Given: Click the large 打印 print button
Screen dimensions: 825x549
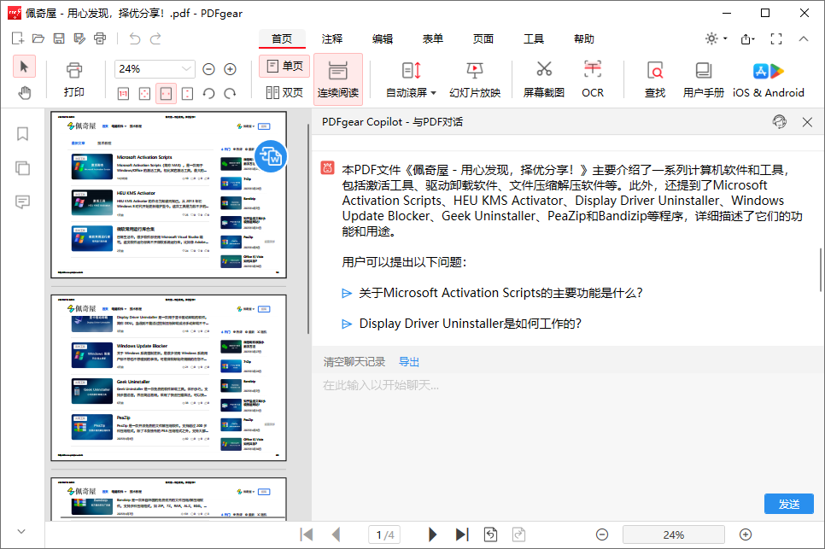Looking at the screenshot, I should (x=74, y=79).
